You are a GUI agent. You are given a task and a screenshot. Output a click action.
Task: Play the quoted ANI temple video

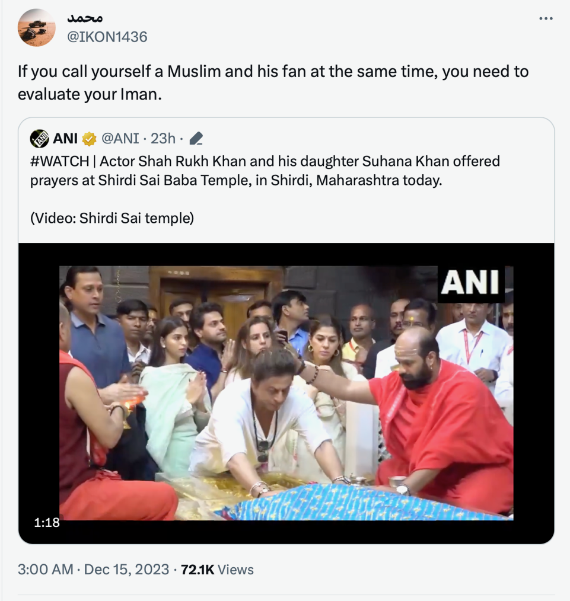coord(286,393)
